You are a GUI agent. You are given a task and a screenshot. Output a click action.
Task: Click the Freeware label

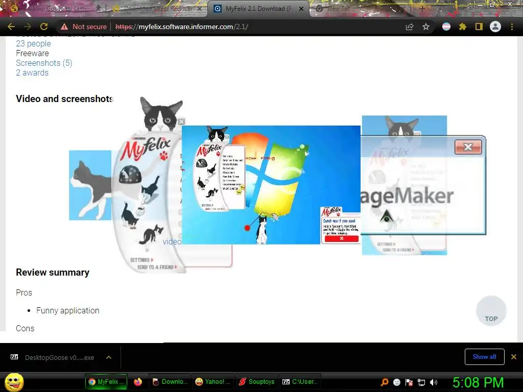tap(32, 53)
